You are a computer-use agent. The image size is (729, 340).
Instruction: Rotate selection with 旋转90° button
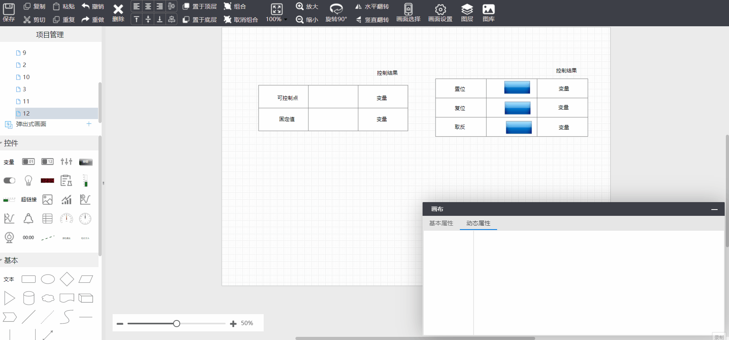click(x=336, y=13)
